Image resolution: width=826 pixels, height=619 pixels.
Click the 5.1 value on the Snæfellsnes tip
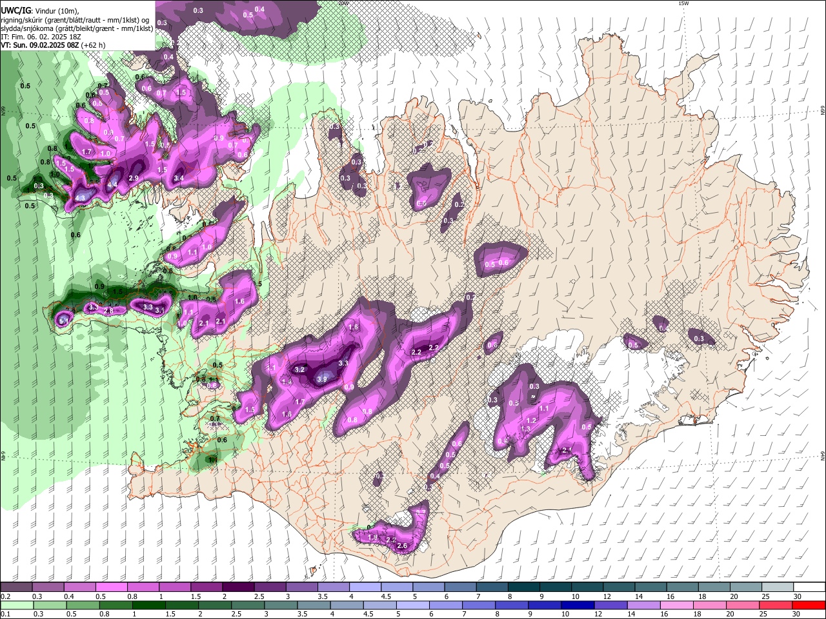(x=64, y=320)
